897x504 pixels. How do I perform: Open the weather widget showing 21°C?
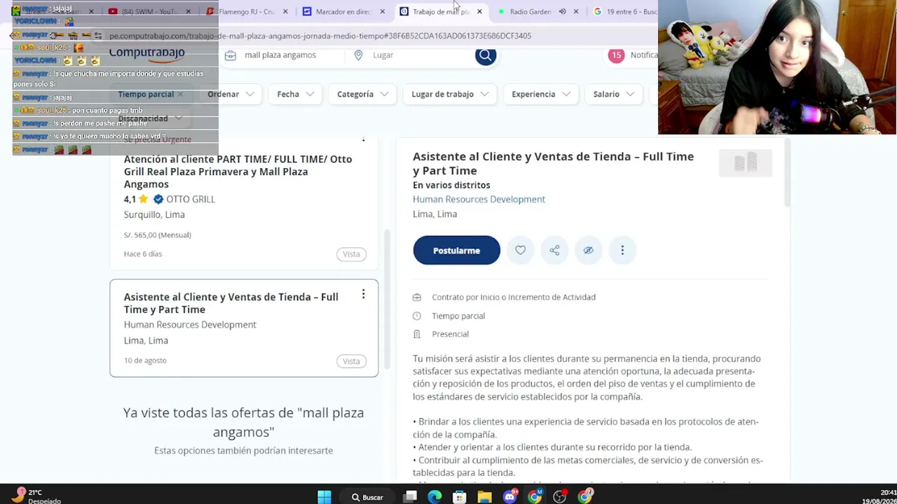[36, 496]
